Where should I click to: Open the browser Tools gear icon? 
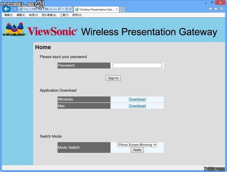[221, 9]
